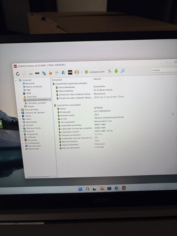This screenshot has height=236, width=177.
Task: Open the OSD panel icon
Action: tap(70, 72)
